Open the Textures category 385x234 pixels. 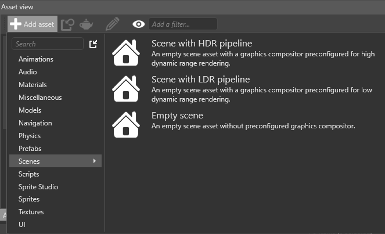point(31,212)
